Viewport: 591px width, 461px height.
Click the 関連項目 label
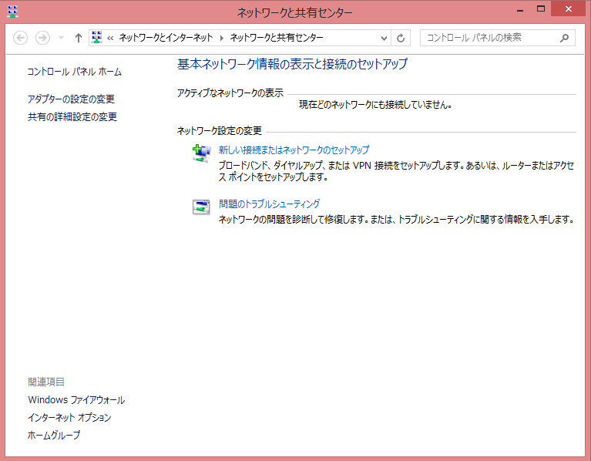pyautogui.click(x=46, y=382)
